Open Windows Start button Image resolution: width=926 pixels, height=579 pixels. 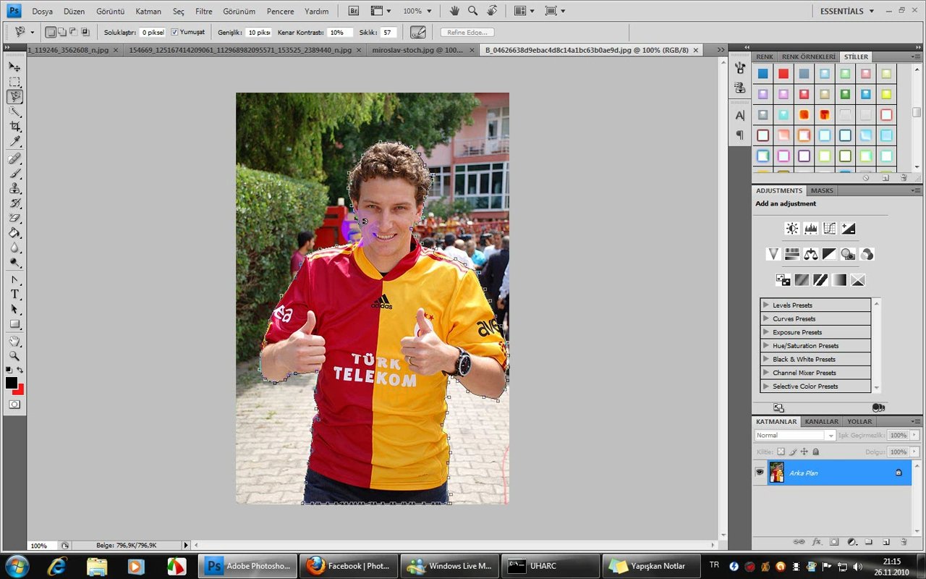click(x=17, y=565)
